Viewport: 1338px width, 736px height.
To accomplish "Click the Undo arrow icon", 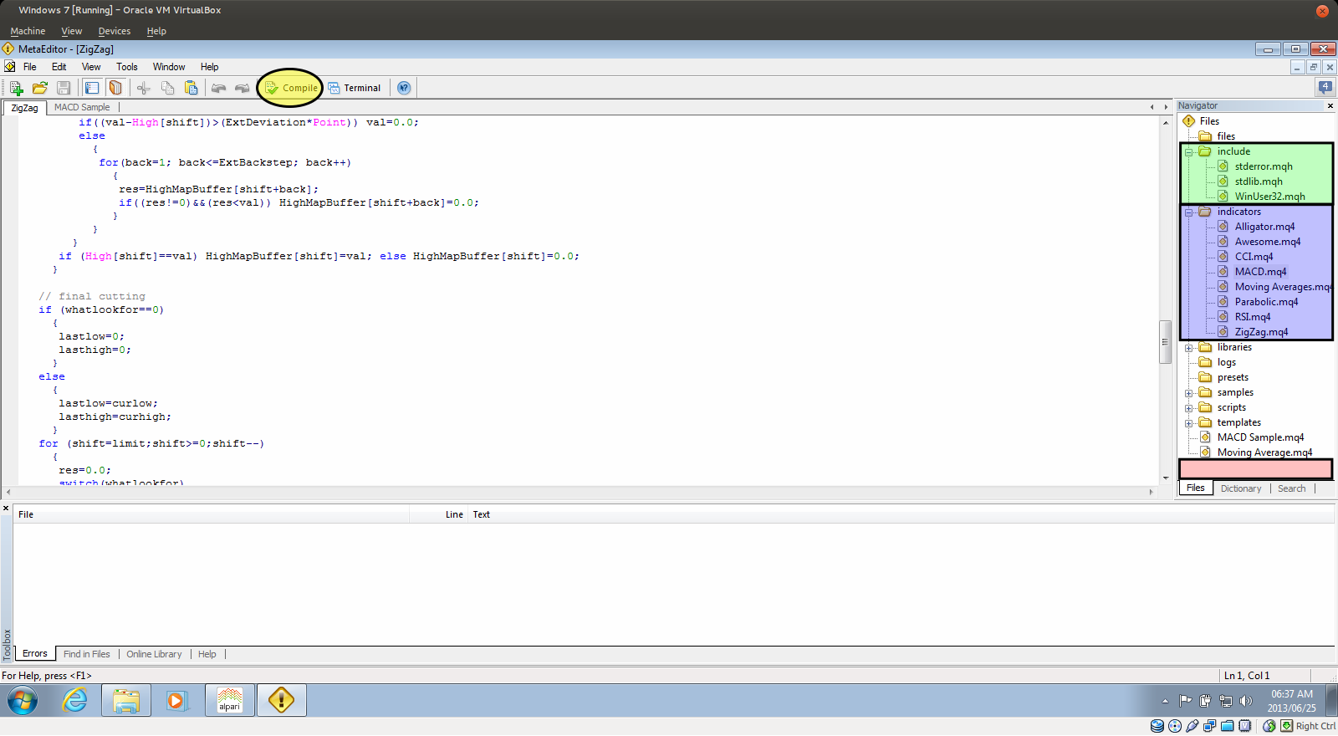I will (218, 88).
